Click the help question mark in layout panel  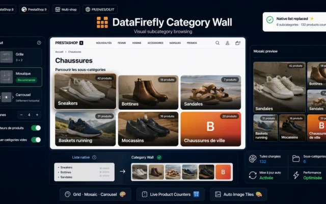click(39, 43)
